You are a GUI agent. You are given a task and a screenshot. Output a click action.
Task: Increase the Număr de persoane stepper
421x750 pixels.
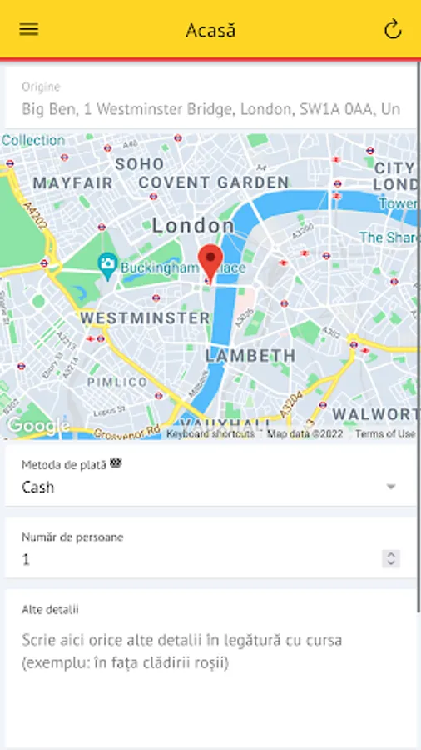tap(391, 555)
